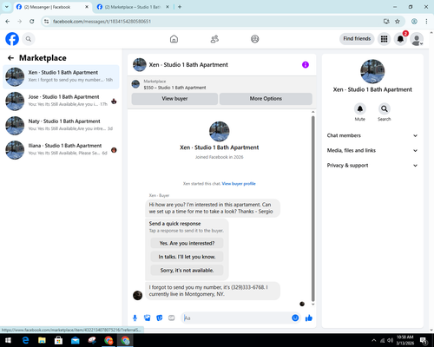Click the purple conversation information icon
The height and width of the screenshot is (347, 434).
tap(306, 65)
